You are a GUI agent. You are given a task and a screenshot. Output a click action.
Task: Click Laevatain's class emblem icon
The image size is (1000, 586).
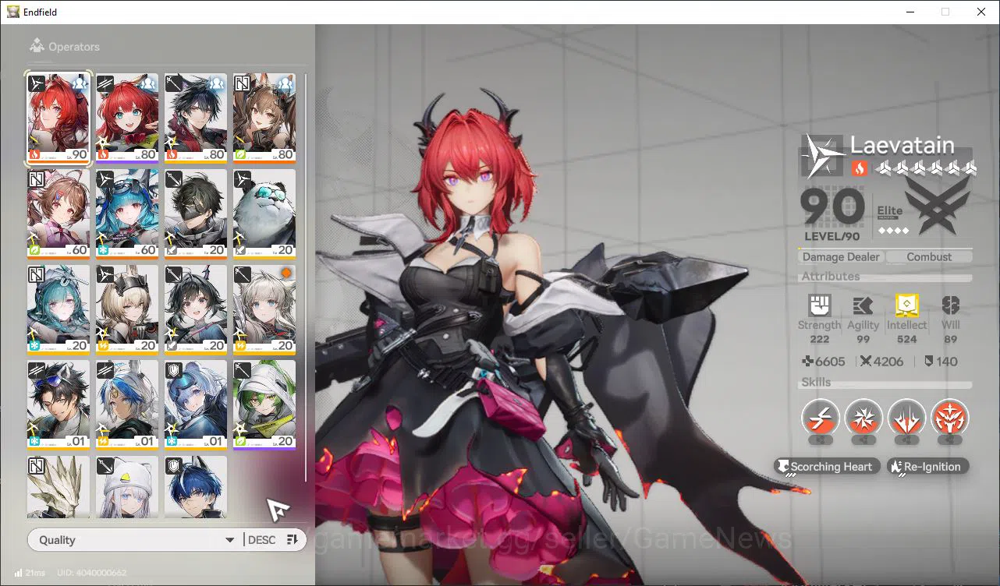coord(823,154)
